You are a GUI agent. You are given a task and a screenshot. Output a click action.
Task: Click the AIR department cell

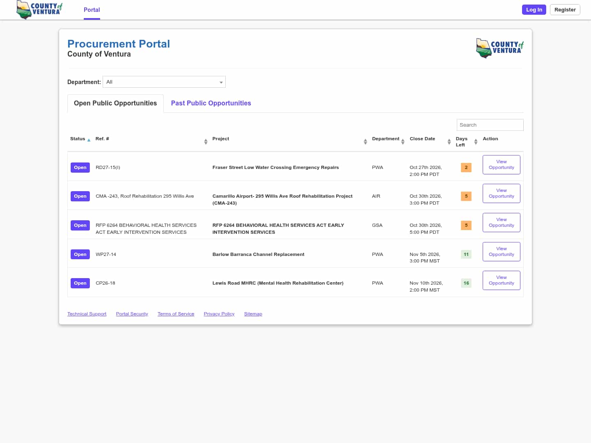coord(376,196)
